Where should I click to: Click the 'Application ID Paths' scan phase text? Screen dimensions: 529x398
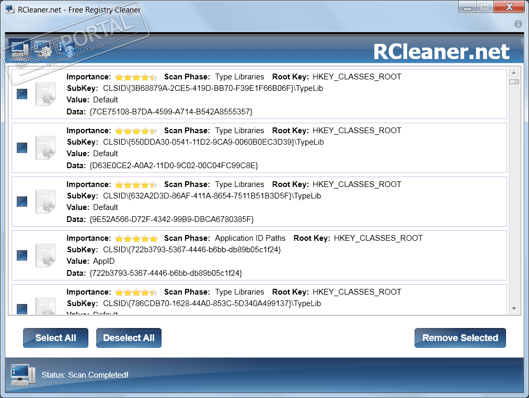(x=250, y=238)
